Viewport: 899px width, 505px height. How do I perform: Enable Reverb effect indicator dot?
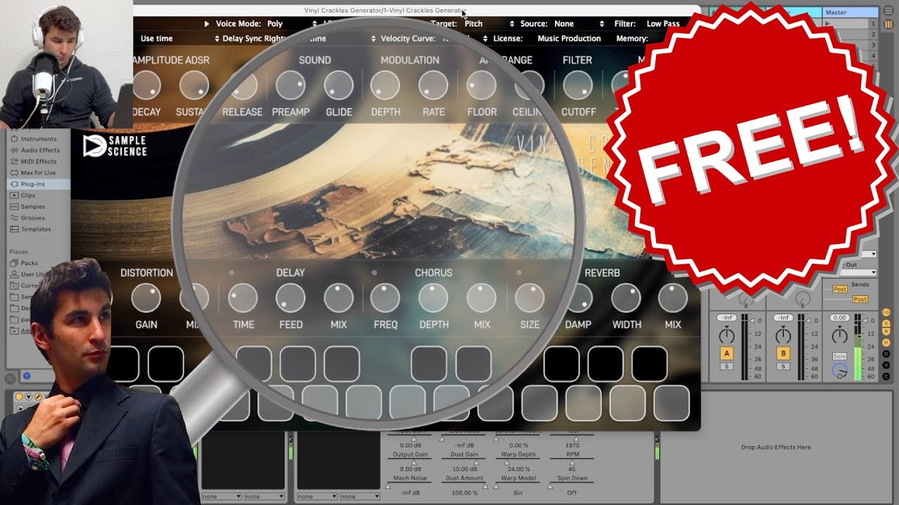519,272
